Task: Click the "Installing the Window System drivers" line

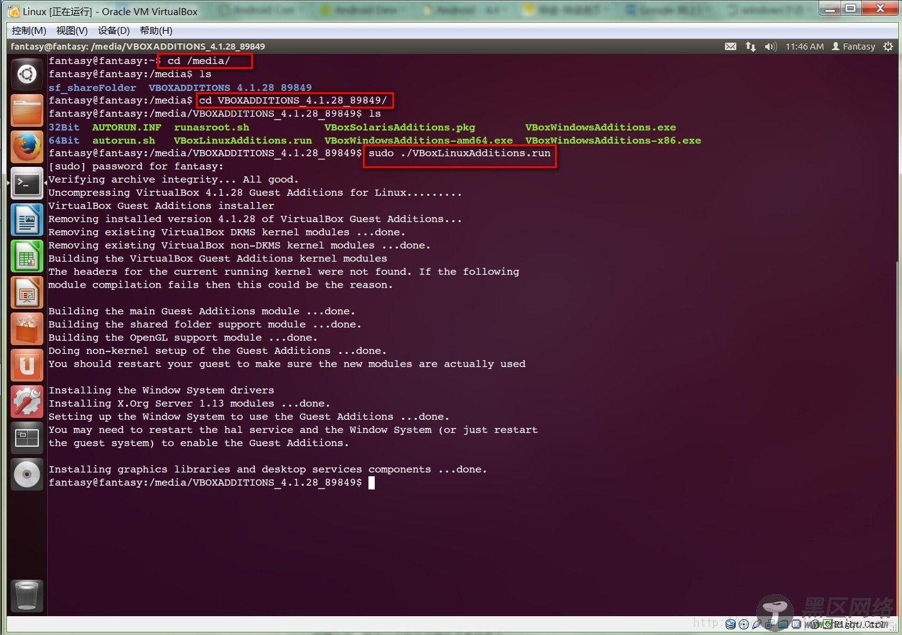Action: 161,390
